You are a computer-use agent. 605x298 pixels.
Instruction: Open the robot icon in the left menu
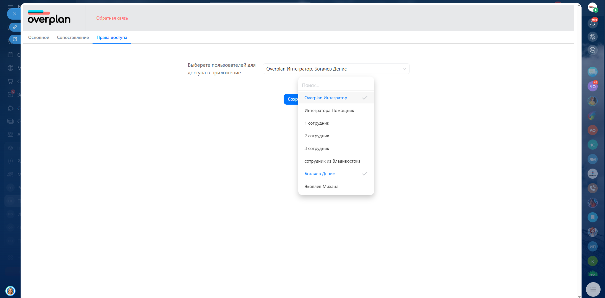tap(10, 134)
